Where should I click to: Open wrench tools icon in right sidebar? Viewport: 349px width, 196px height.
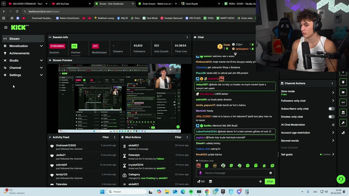(x=343, y=123)
